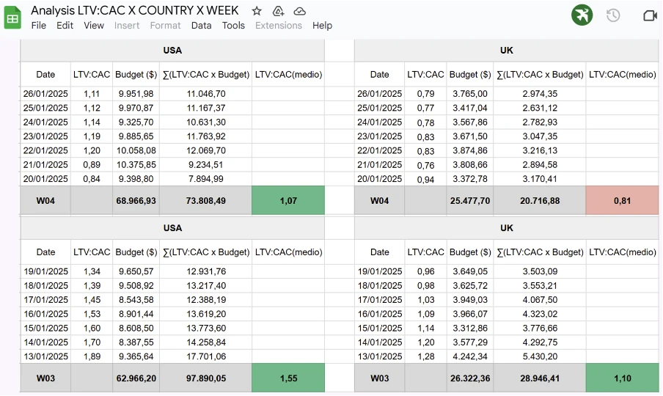
Task: Click the document title to rename it
Action: pyautogui.click(x=135, y=10)
